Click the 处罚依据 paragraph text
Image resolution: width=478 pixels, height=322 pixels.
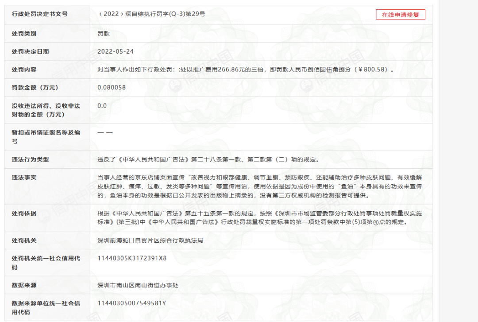tap(259, 217)
